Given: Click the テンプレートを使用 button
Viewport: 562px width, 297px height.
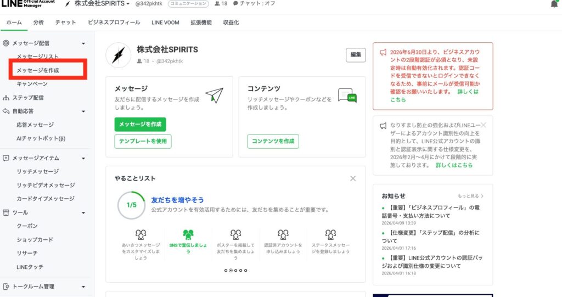Looking at the screenshot, I should click(x=143, y=141).
